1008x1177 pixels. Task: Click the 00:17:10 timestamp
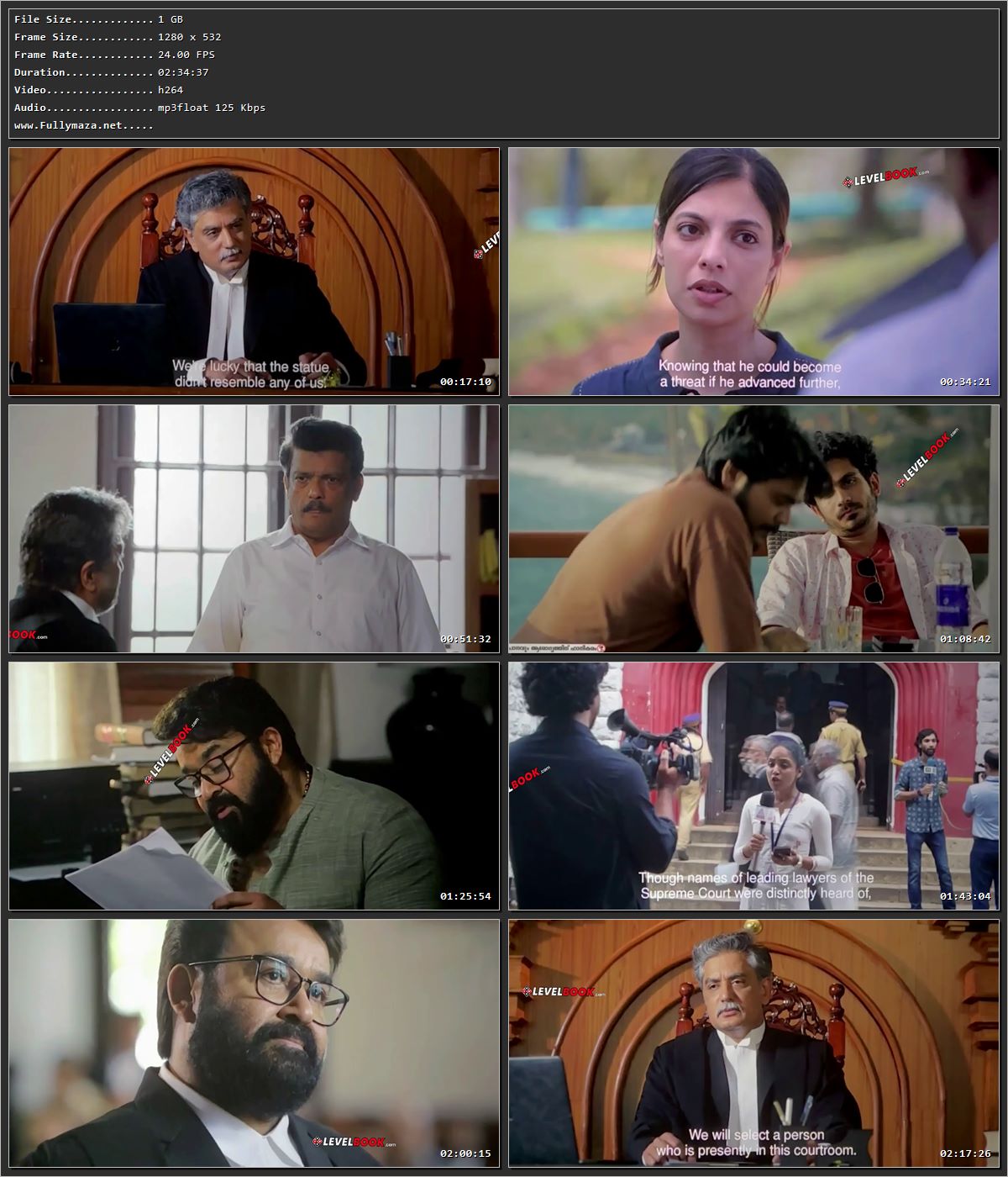465,382
